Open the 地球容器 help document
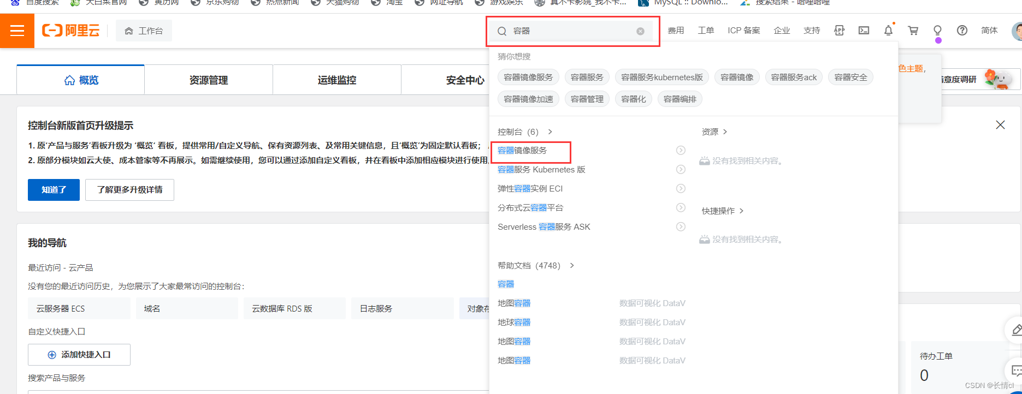 [x=514, y=323]
